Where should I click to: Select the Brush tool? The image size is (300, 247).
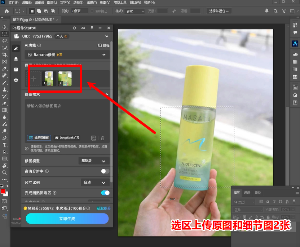click(4, 83)
